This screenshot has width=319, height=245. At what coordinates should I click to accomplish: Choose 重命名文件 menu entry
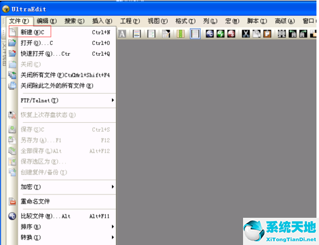tap(61, 201)
